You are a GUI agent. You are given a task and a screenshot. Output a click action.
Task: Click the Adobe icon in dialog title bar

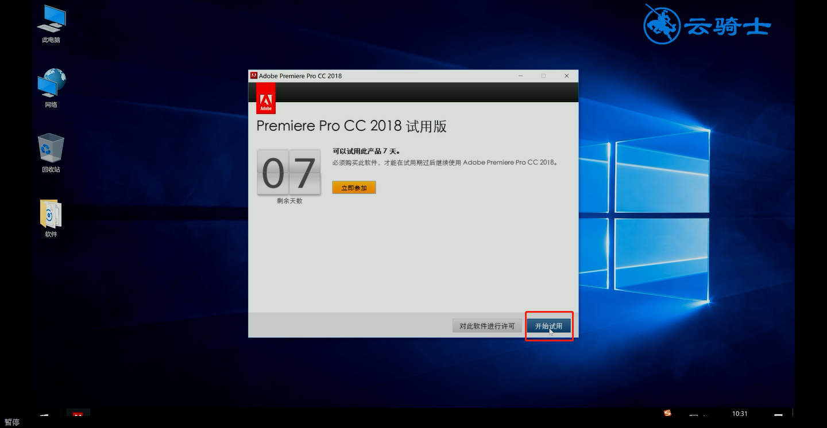[254, 76]
